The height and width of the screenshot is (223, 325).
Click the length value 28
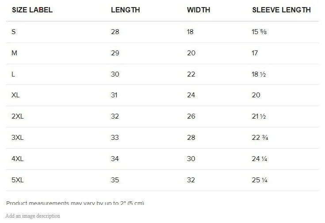[115, 32]
